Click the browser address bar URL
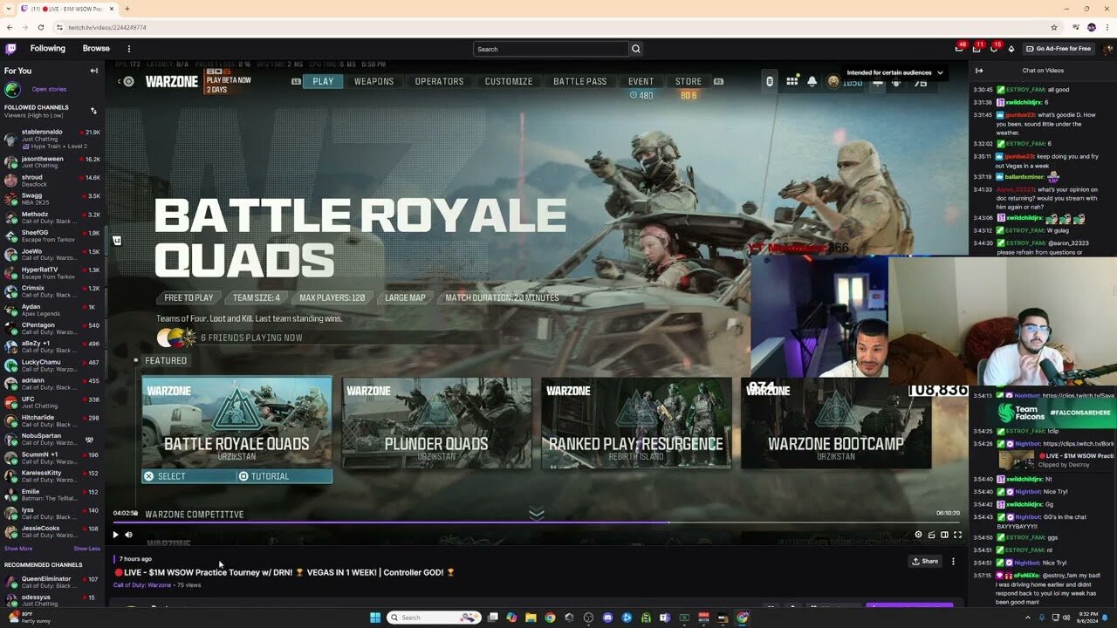 point(107,27)
